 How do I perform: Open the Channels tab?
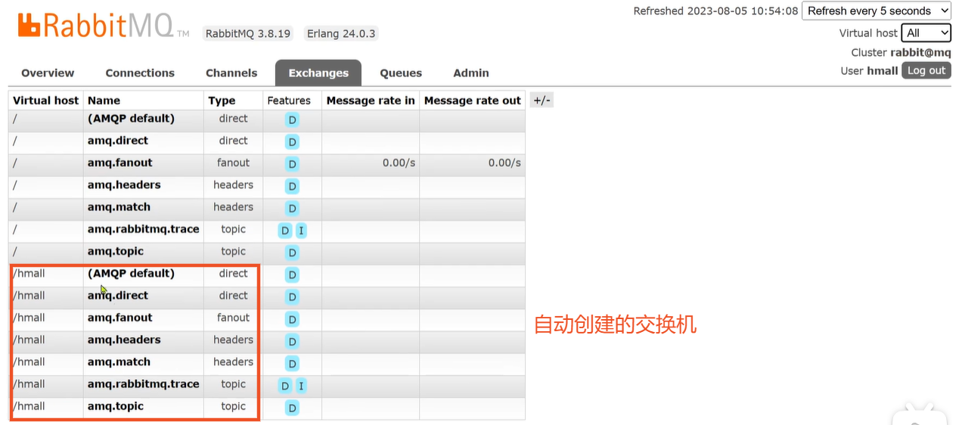coord(231,73)
